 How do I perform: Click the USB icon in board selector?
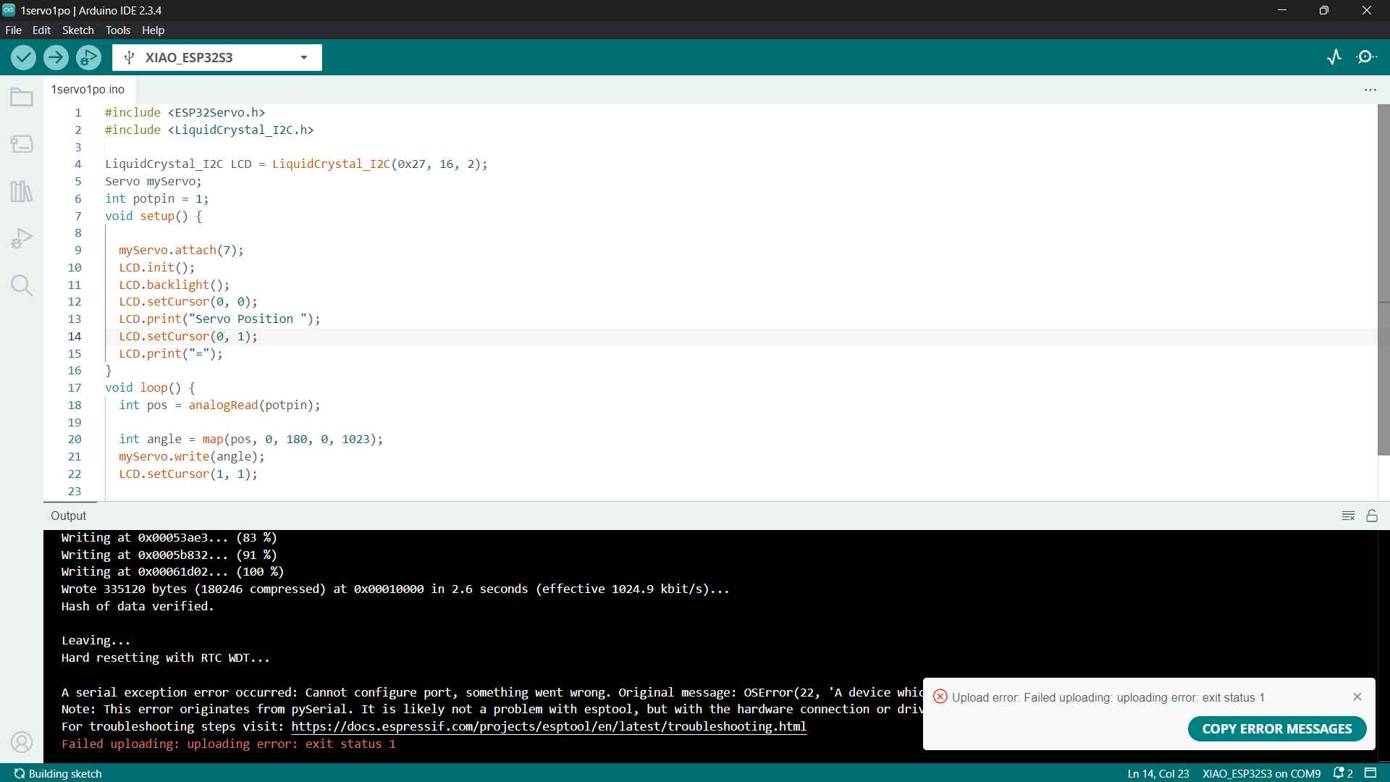[130, 58]
